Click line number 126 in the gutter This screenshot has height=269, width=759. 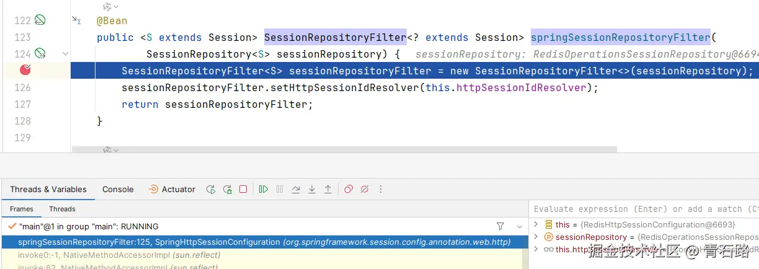click(x=22, y=87)
